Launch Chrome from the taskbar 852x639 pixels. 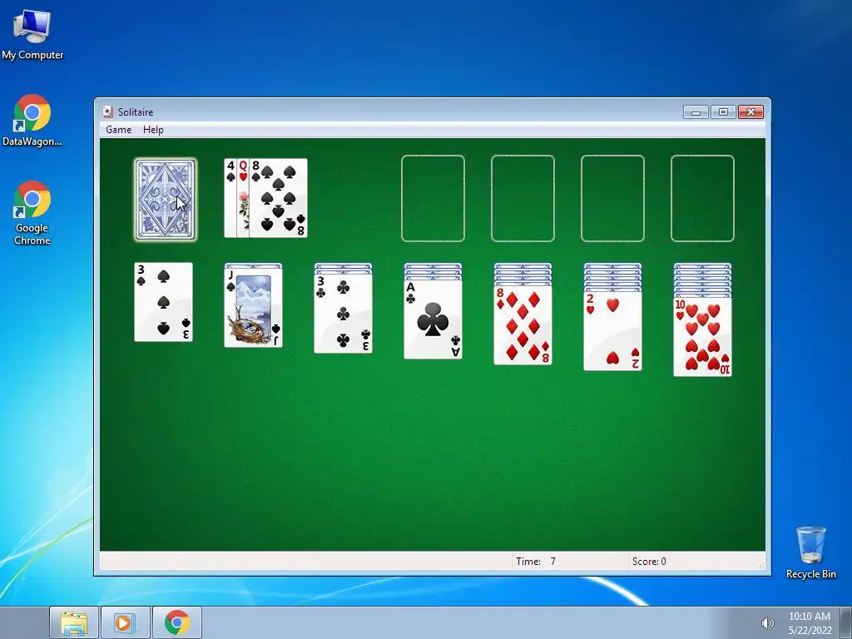pos(177,622)
